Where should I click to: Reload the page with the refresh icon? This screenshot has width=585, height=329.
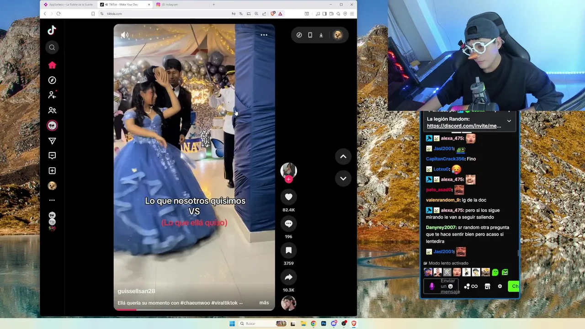coord(58,14)
